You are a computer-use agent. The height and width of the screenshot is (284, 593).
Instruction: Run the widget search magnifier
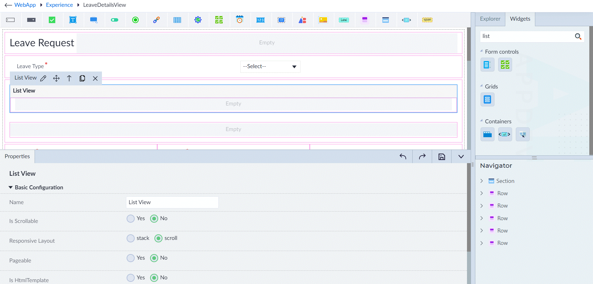(578, 36)
